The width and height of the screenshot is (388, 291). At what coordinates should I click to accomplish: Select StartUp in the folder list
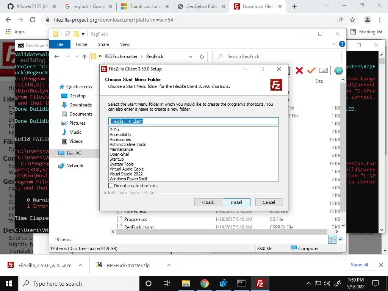[117, 159]
